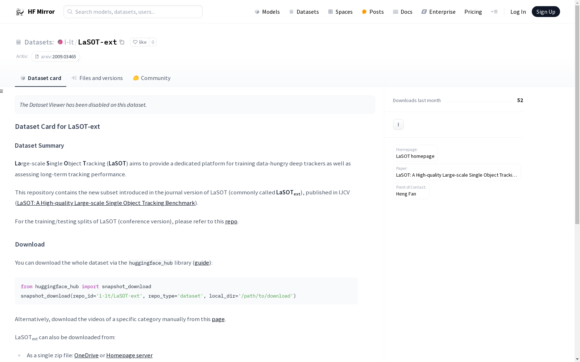Open the LaSOT homepage link
Image resolution: width=580 pixels, height=362 pixels.
click(415, 153)
